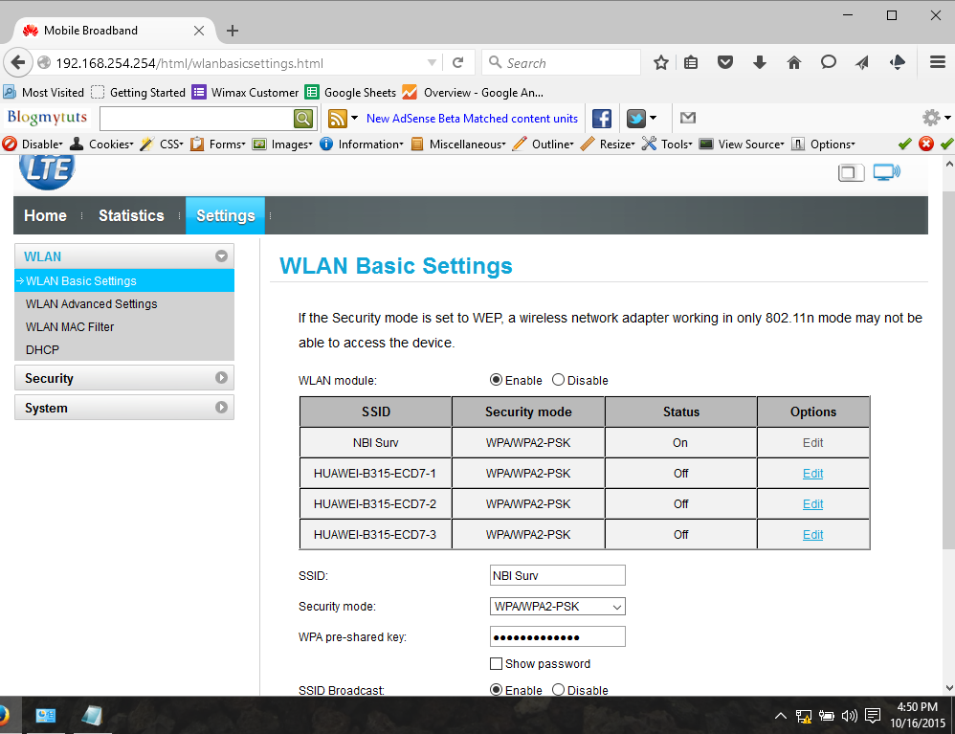Click Edit link for HUAWEI-B315-ECD7-1
This screenshot has width=955, height=734.
pyautogui.click(x=812, y=474)
